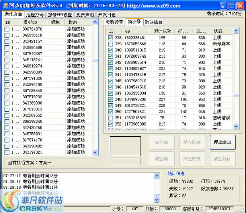Click the 清空好友 button

pos(192,159)
